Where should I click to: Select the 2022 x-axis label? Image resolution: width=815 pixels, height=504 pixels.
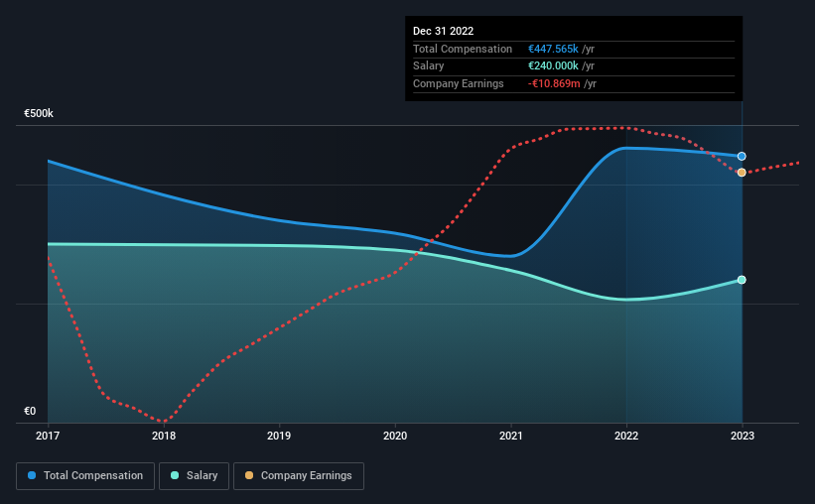coord(626,436)
